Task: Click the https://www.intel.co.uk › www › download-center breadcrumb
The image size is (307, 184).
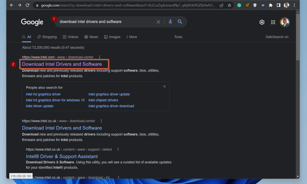Action: (x=58, y=121)
